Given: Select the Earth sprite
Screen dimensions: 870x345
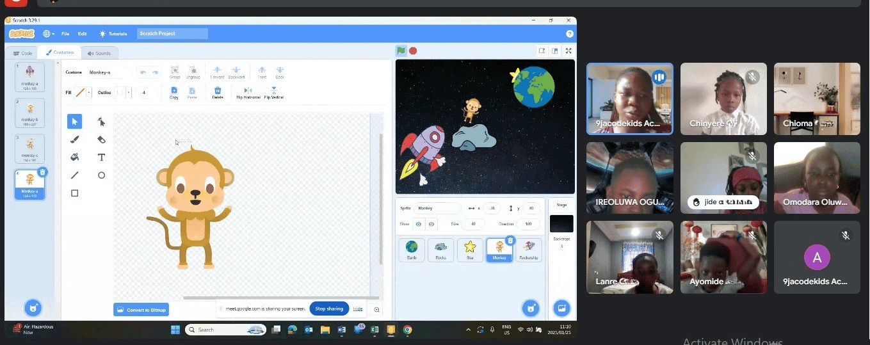Looking at the screenshot, I should click(x=412, y=250).
